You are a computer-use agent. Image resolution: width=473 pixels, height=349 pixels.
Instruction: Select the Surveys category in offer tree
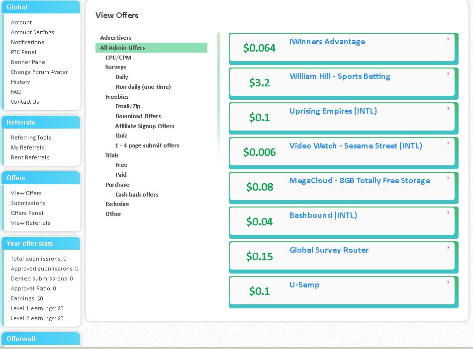pos(115,67)
